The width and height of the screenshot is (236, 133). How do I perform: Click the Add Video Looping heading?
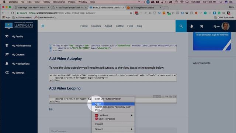65,88
